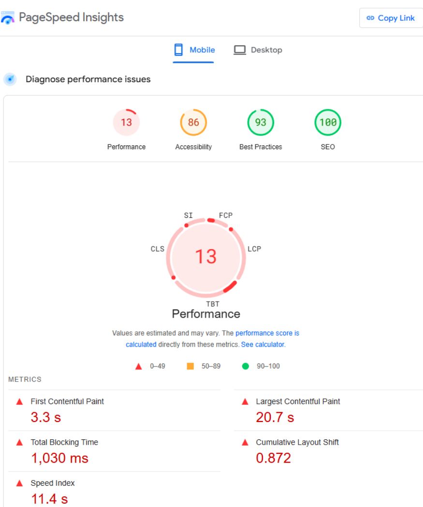Click the TBT red arc segment on gauge
Image resolution: width=423 pixels, height=507 pixels.
230,287
